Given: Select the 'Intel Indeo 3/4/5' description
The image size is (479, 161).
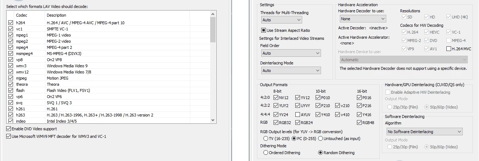Looking at the screenshot, I should click(62, 121).
